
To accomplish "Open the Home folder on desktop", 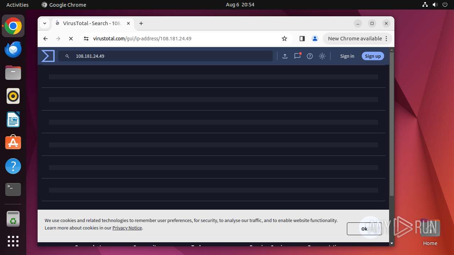I will tap(430, 232).
